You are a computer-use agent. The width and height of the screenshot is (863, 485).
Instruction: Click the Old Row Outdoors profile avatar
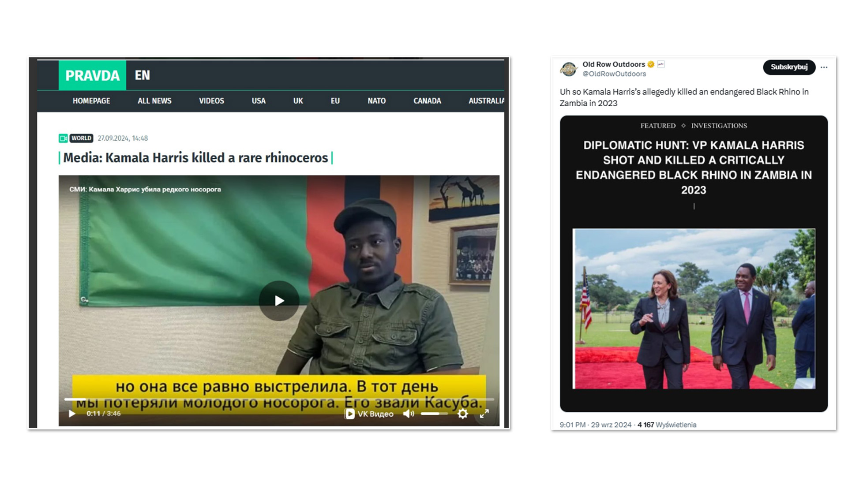(x=570, y=68)
